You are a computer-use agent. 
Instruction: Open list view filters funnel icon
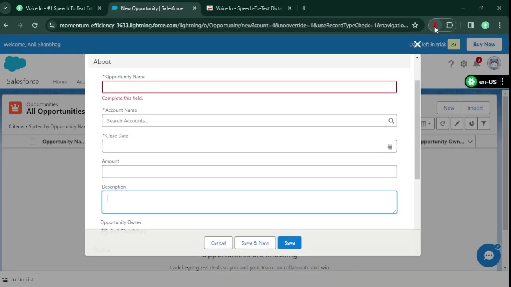(484, 124)
